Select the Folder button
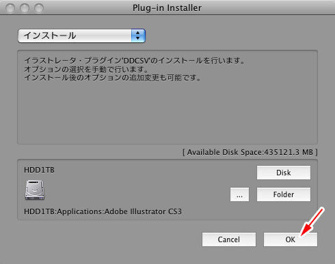335x264 pixels. (x=284, y=194)
